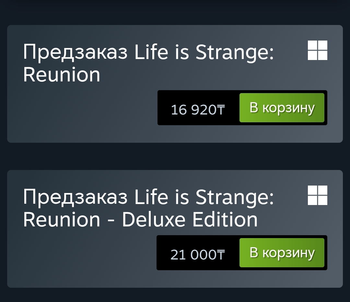350x302 pixels.
Task: Click the tenge symbol after 16 920
Action: [220, 110]
